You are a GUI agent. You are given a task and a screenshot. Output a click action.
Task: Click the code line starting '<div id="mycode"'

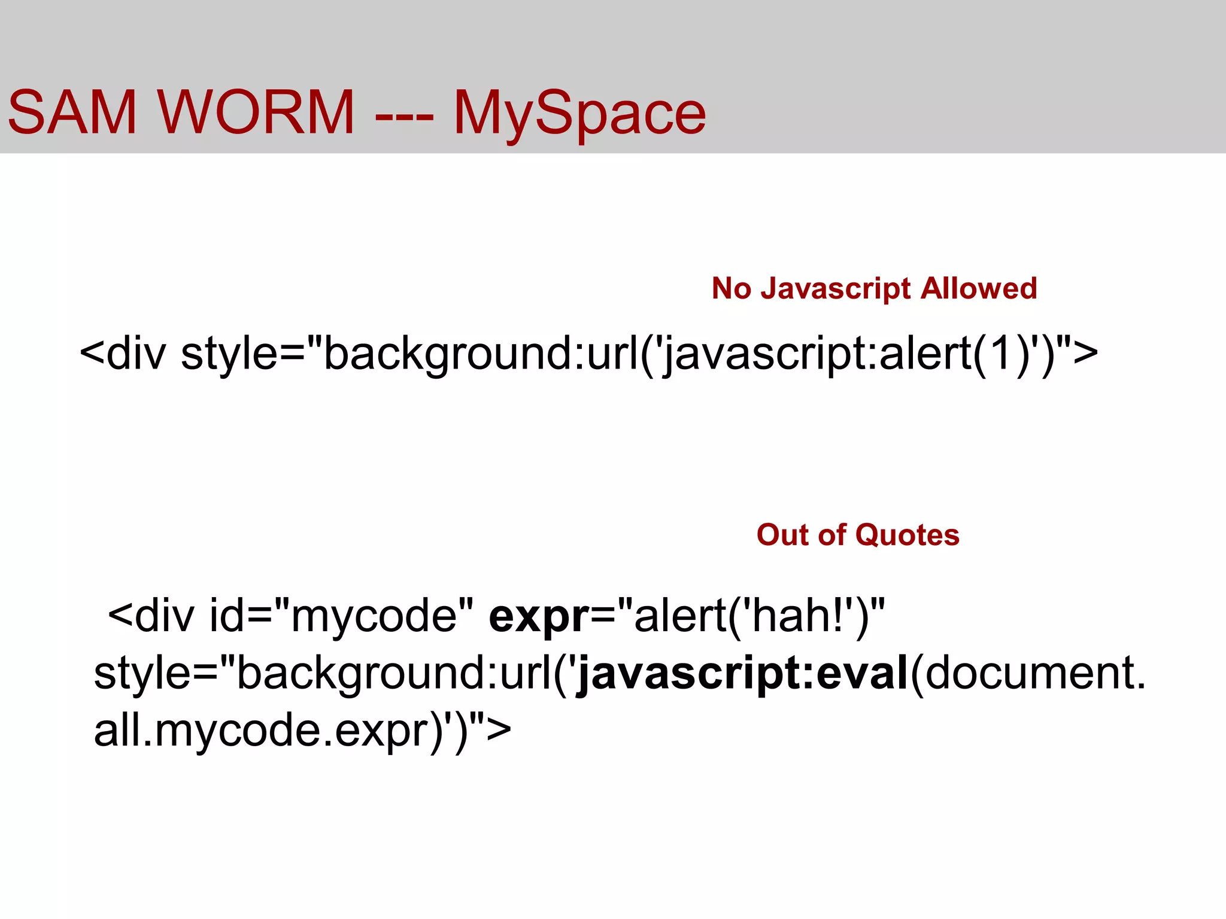tap(496, 616)
